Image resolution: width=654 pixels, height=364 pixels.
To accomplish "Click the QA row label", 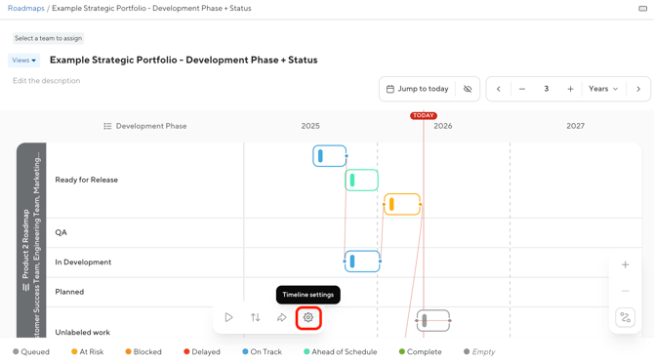I will tap(61, 232).
